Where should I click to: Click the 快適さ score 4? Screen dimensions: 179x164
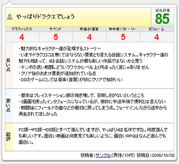tap(89, 37)
